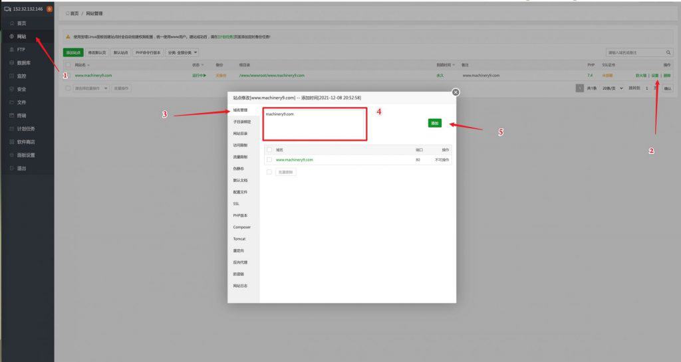Click the 安全 shield icon in sidebar
Screen dimensions: 681x362
(12, 89)
